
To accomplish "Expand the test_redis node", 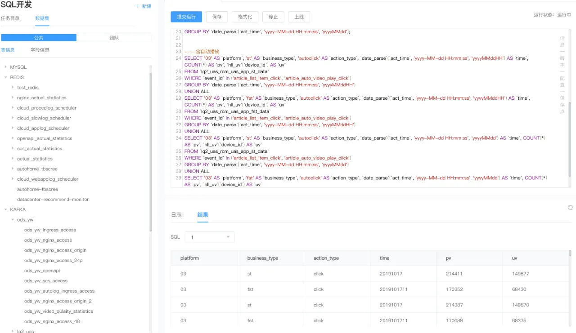I will tap(13, 87).
